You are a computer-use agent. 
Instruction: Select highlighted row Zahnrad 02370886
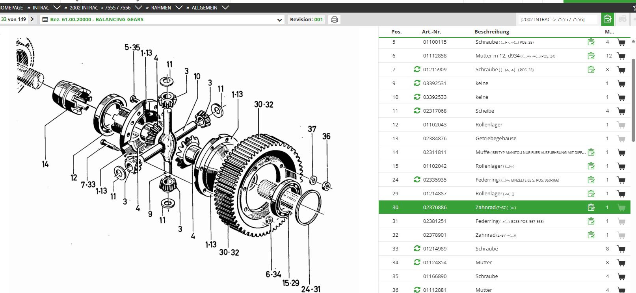click(504, 207)
